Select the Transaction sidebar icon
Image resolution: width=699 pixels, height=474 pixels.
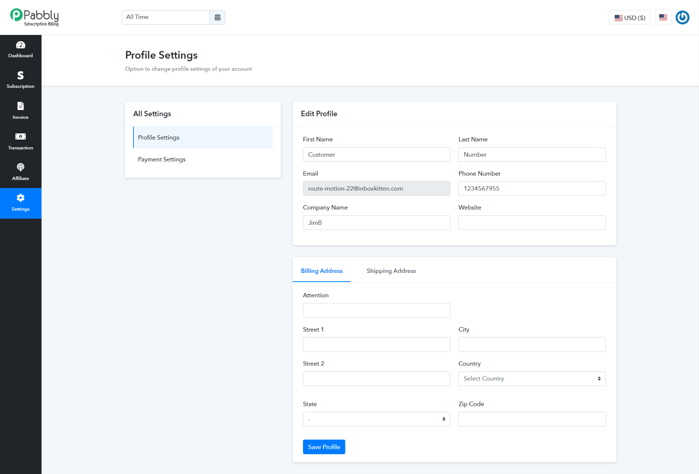point(20,137)
